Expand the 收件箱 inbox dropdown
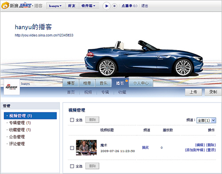222x174 pixels. 88,6
